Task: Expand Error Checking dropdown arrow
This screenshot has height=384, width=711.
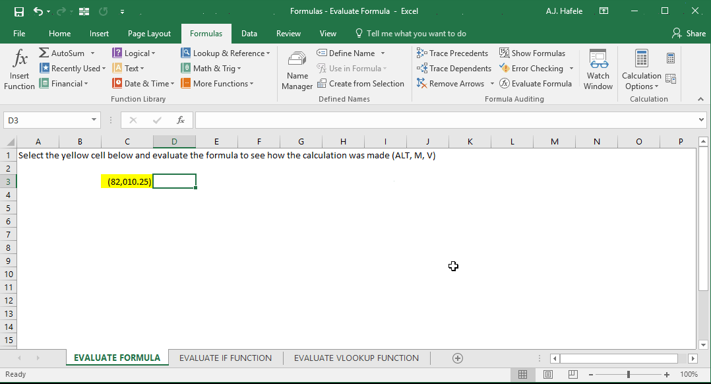Action: coord(571,69)
